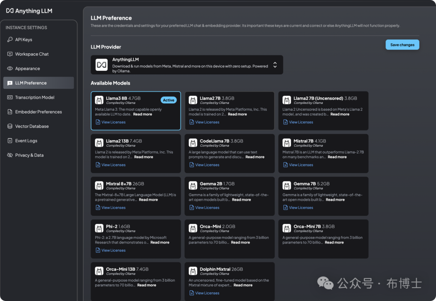Image resolution: width=436 pixels, height=301 pixels.
Task: Click the Mistral 7B llama icon
Action: point(287,143)
